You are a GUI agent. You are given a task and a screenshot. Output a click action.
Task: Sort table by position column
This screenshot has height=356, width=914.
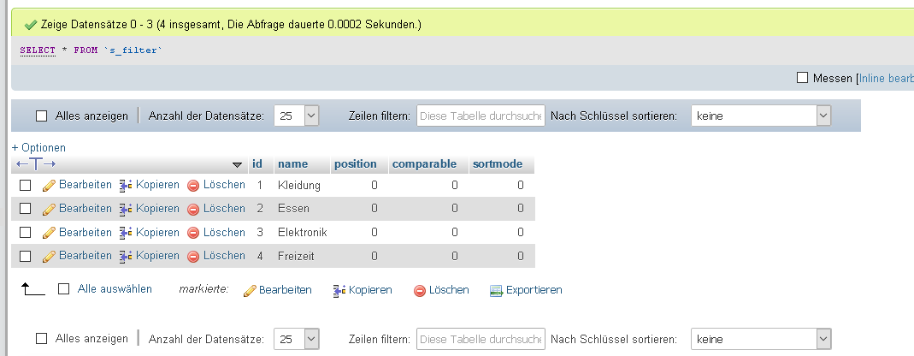356,164
